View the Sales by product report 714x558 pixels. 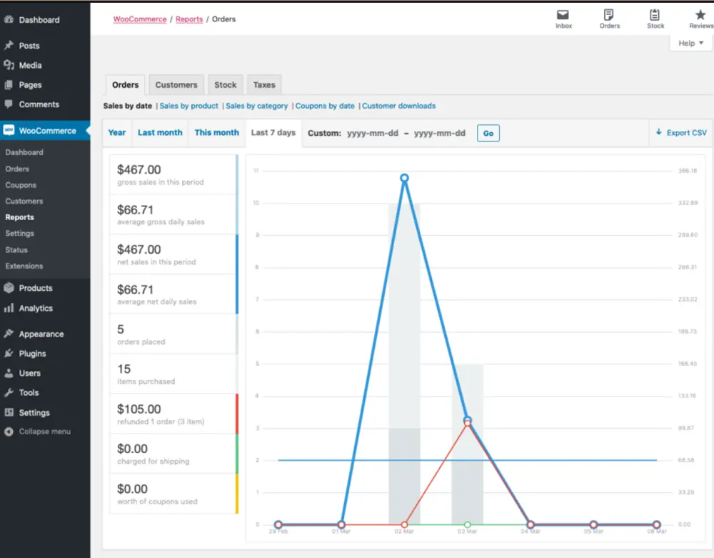pos(188,105)
